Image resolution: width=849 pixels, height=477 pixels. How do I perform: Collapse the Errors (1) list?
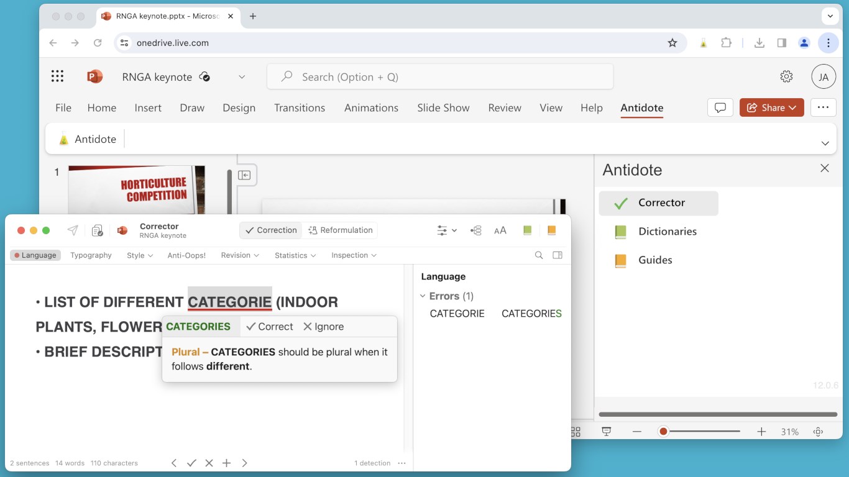tap(423, 296)
